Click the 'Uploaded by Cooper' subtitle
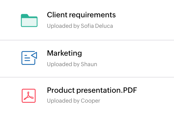 tap(73, 101)
